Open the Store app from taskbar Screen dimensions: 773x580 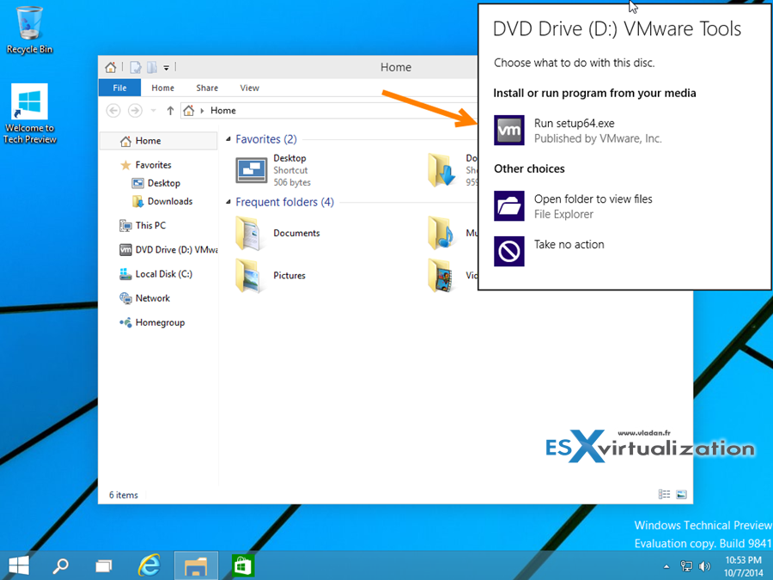pyautogui.click(x=242, y=565)
